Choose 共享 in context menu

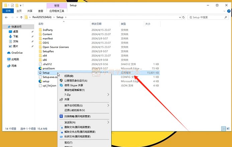tap(67, 99)
